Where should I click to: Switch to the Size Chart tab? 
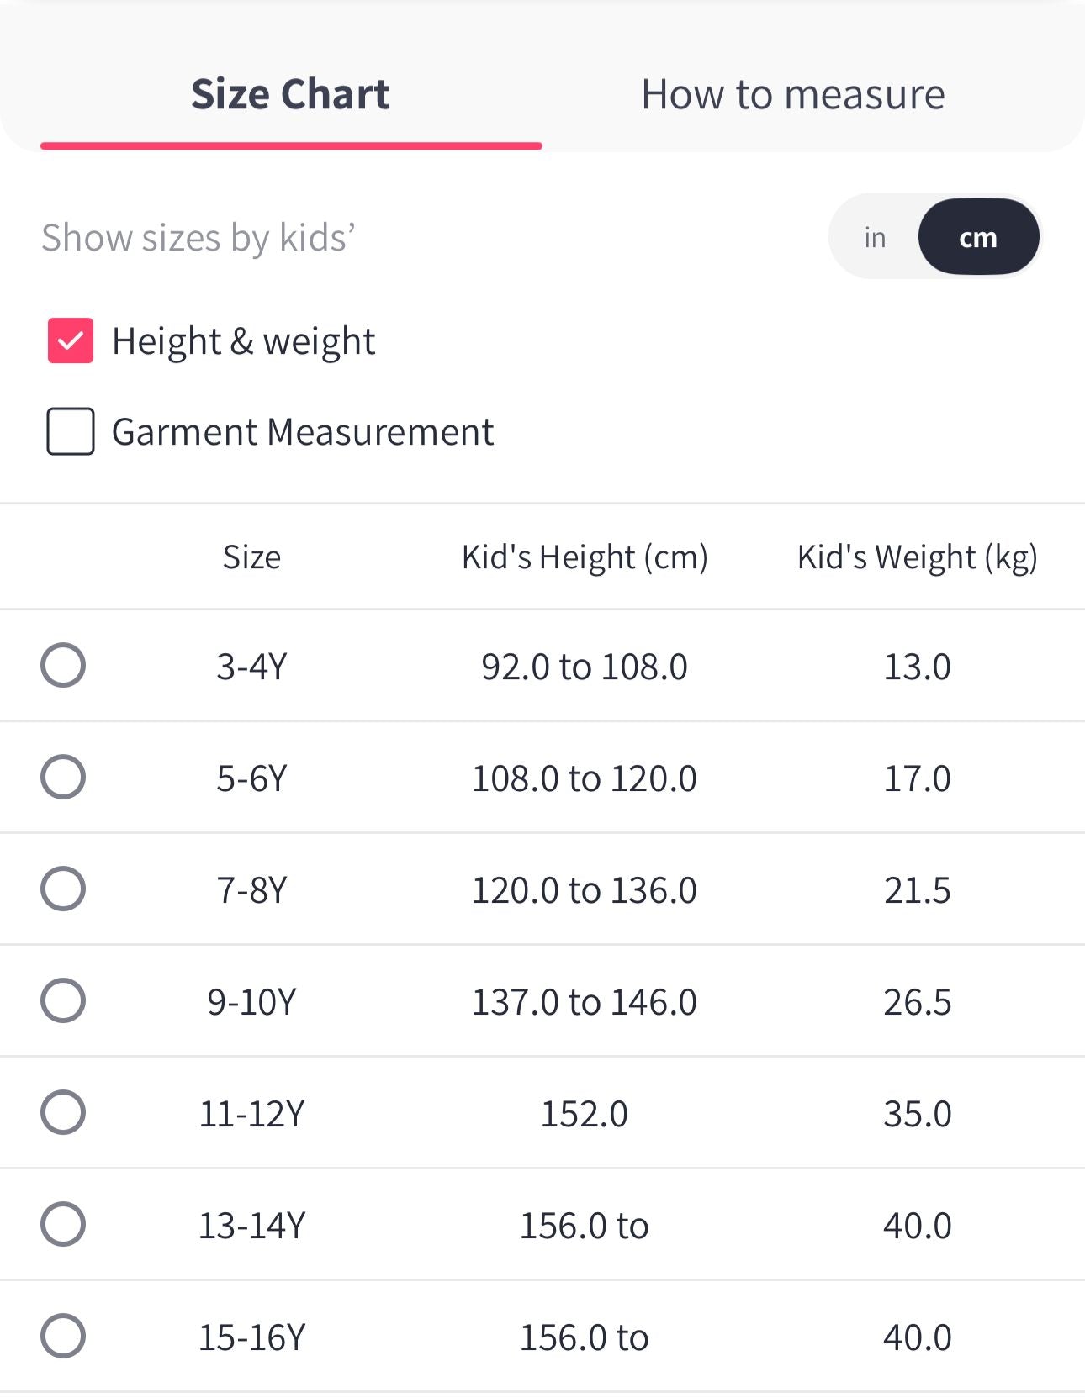(x=290, y=94)
